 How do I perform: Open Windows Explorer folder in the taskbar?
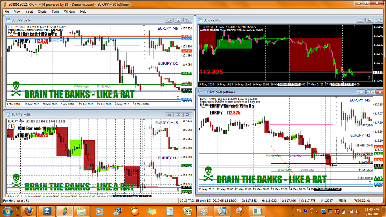click(x=81, y=211)
